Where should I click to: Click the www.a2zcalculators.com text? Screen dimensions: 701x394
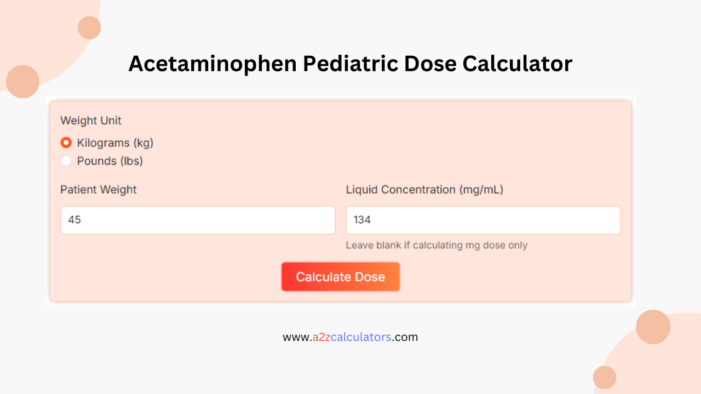(350, 337)
